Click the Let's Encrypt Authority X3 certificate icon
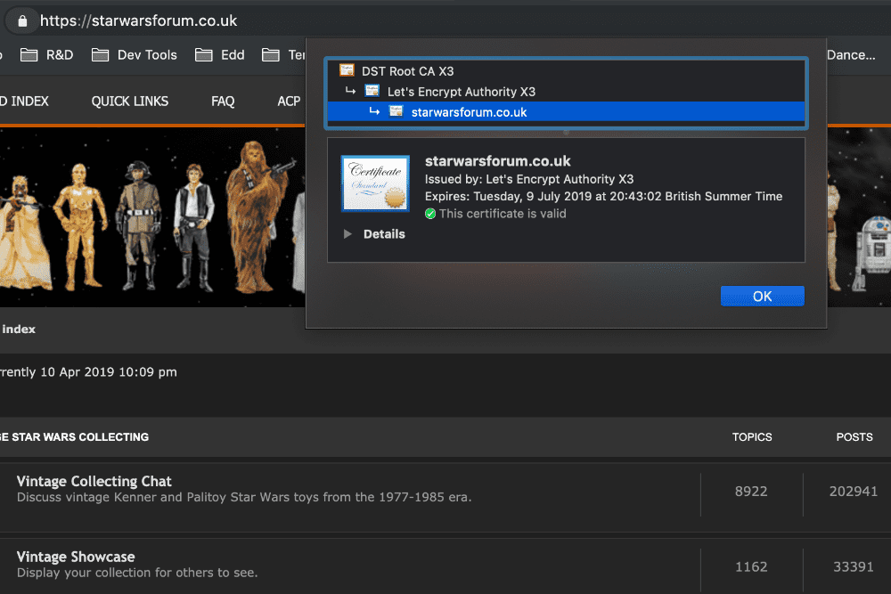Viewport: 891px width, 594px height. pos(372,91)
